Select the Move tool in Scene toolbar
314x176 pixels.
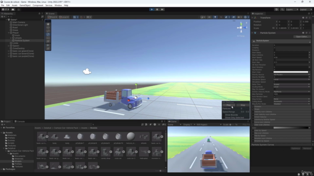coord(48,27)
